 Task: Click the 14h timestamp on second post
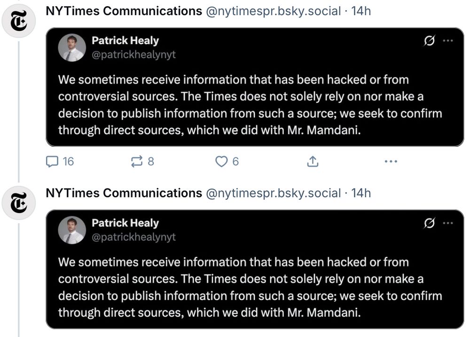click(361, 193)
